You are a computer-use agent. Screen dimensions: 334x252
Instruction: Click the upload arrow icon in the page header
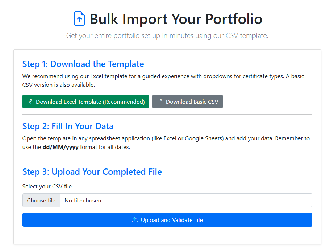tap(79, 18)
